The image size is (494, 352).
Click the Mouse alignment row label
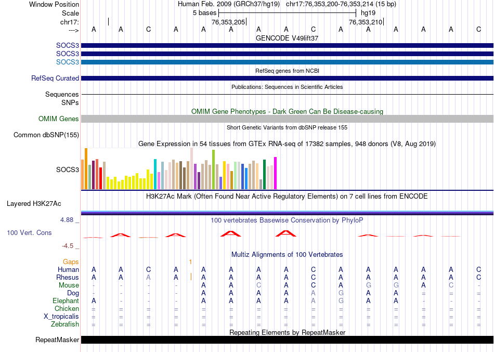click(69, 285)
